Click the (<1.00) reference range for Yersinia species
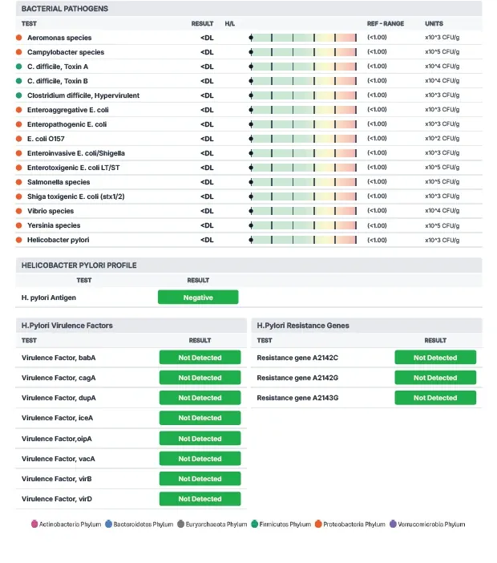The width and height of the screenshot is (497, 563). point(377,225)
